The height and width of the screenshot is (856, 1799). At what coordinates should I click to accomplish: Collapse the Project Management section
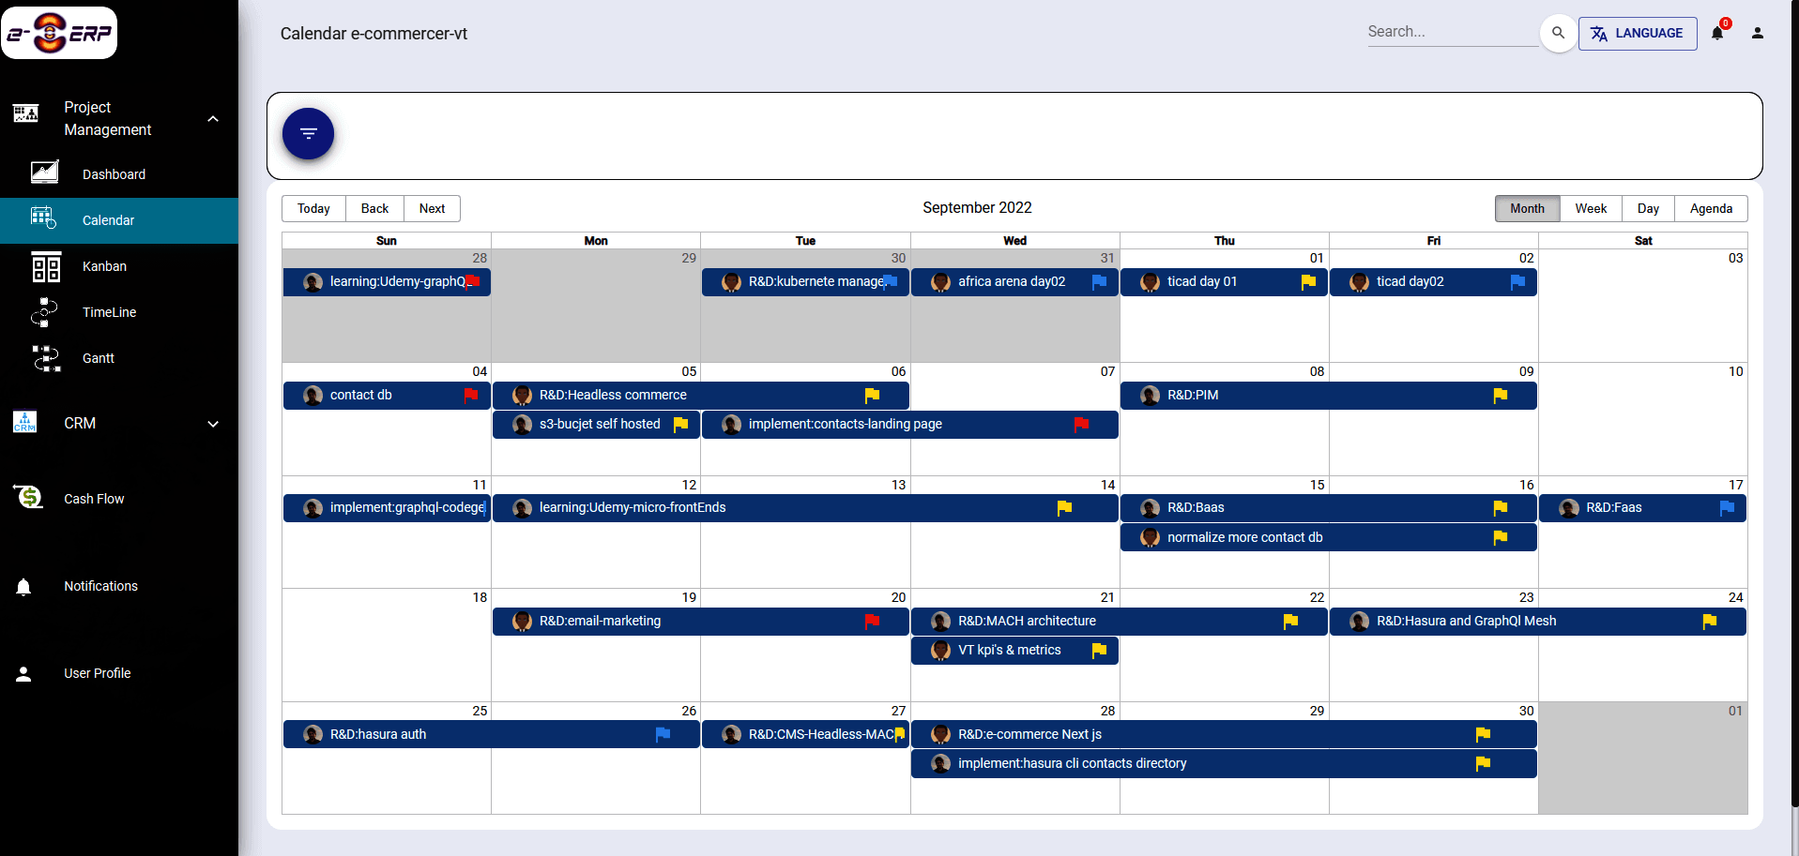tap(213, 118)
